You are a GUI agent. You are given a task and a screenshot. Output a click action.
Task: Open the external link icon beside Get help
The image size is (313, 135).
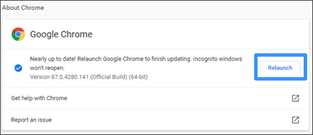pos(295,98)
